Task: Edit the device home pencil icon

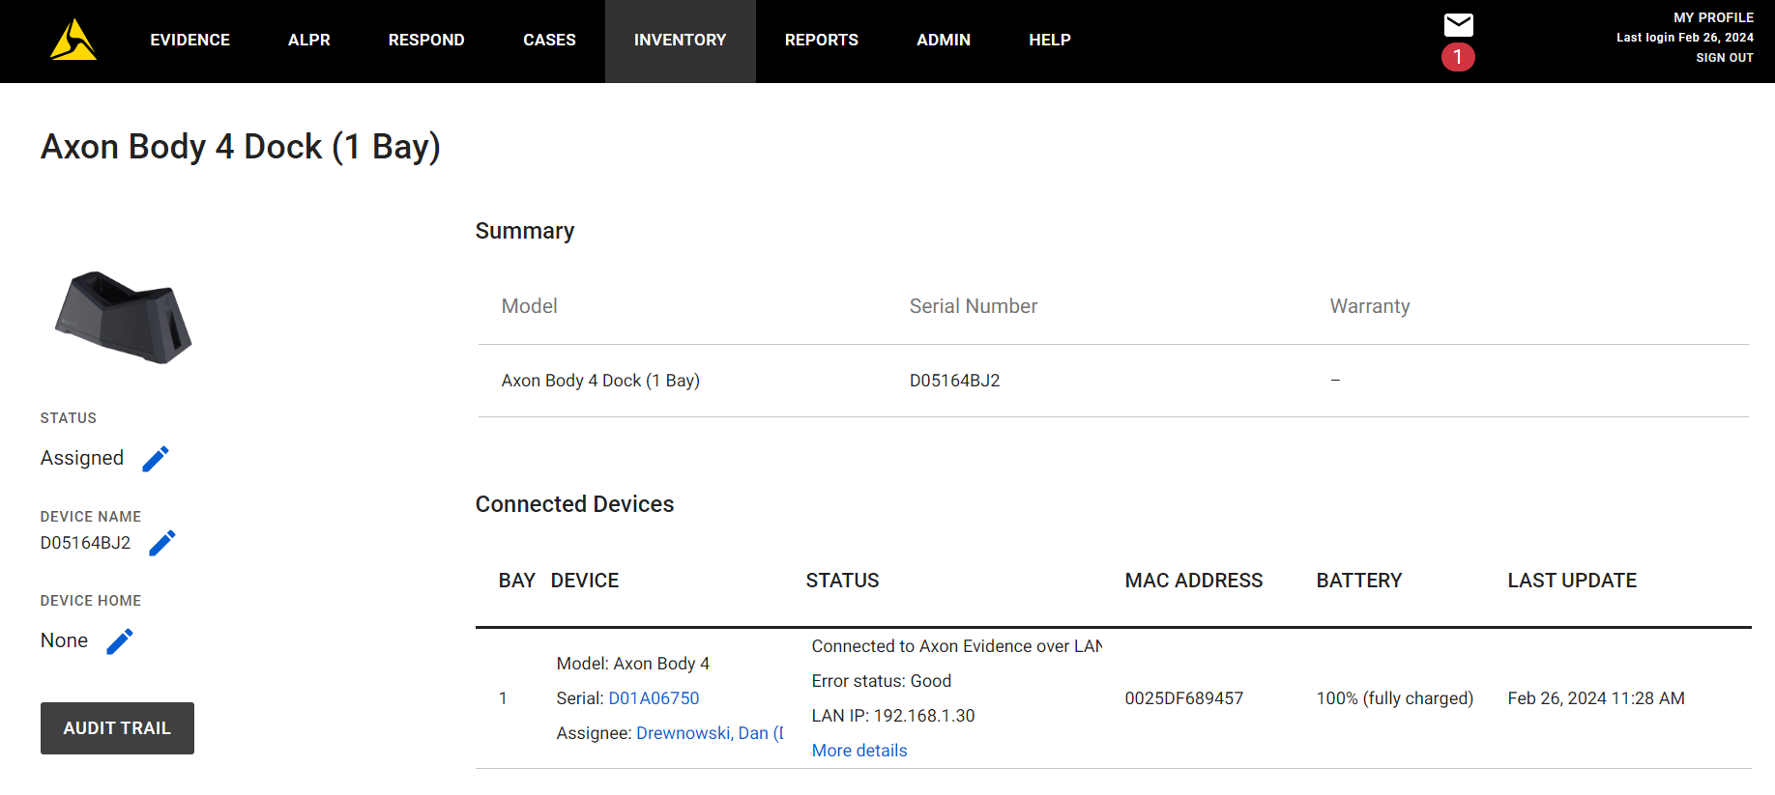Action: tap(120, 641)
